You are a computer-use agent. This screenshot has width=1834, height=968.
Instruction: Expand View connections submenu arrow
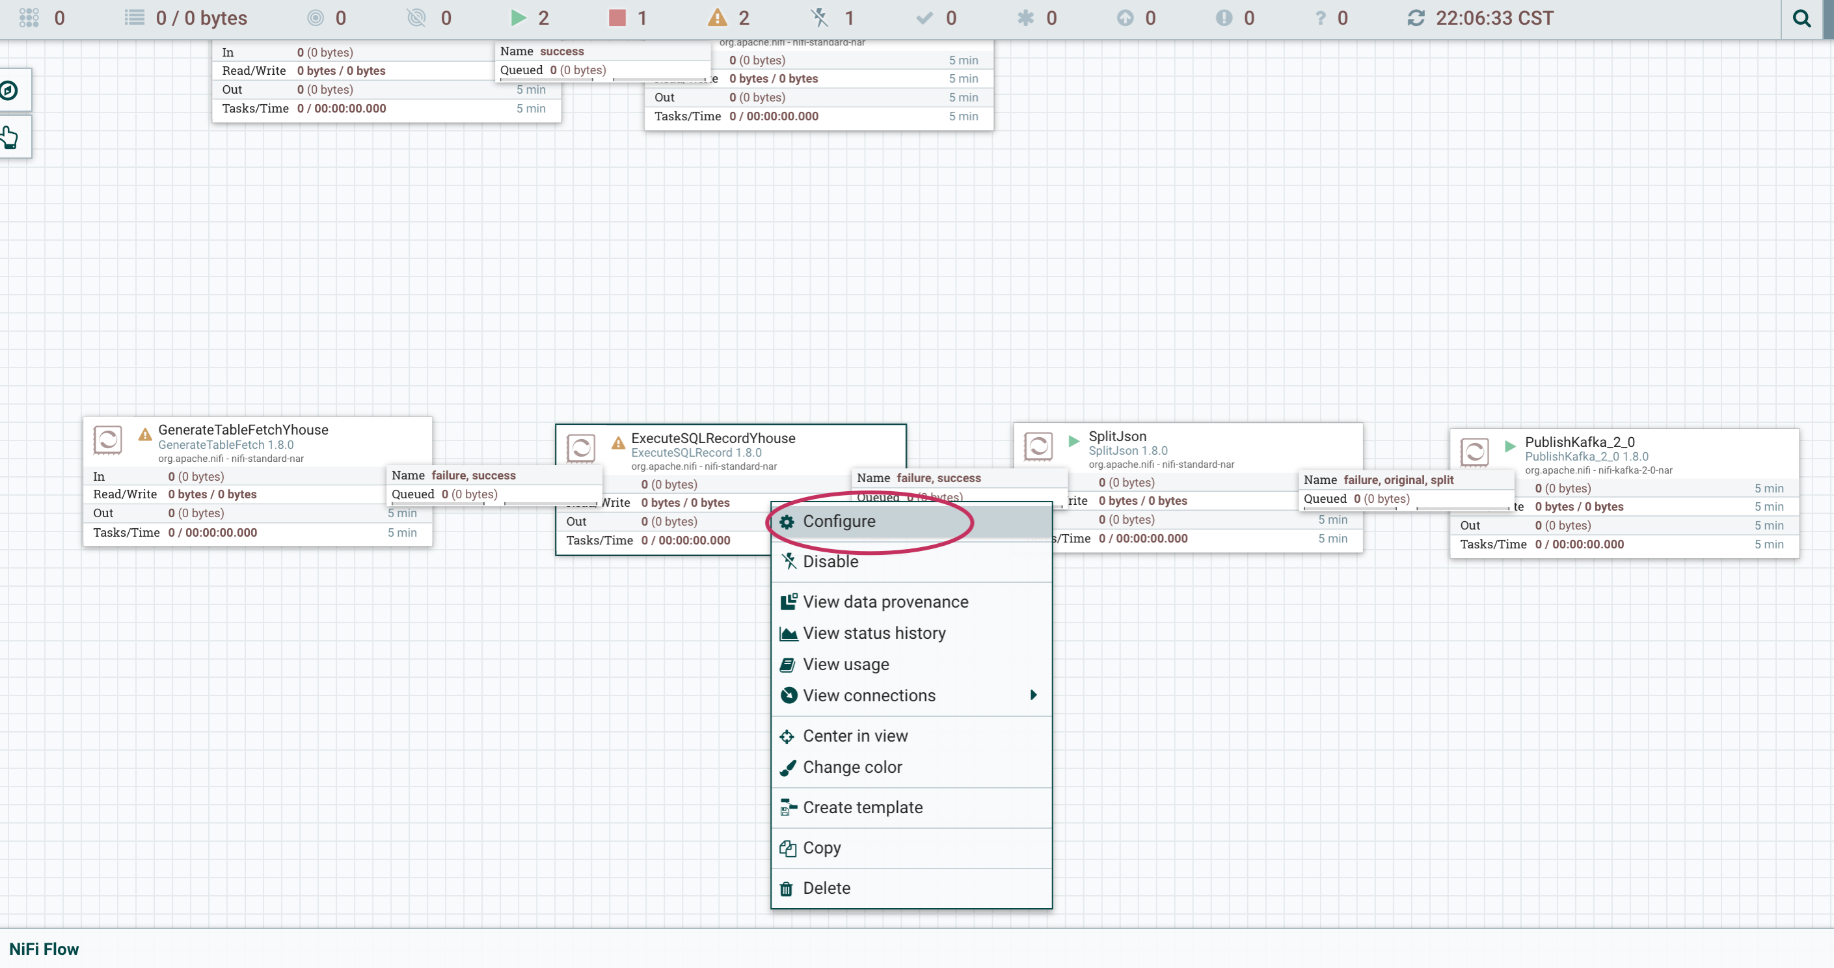tap(1033, 695)
